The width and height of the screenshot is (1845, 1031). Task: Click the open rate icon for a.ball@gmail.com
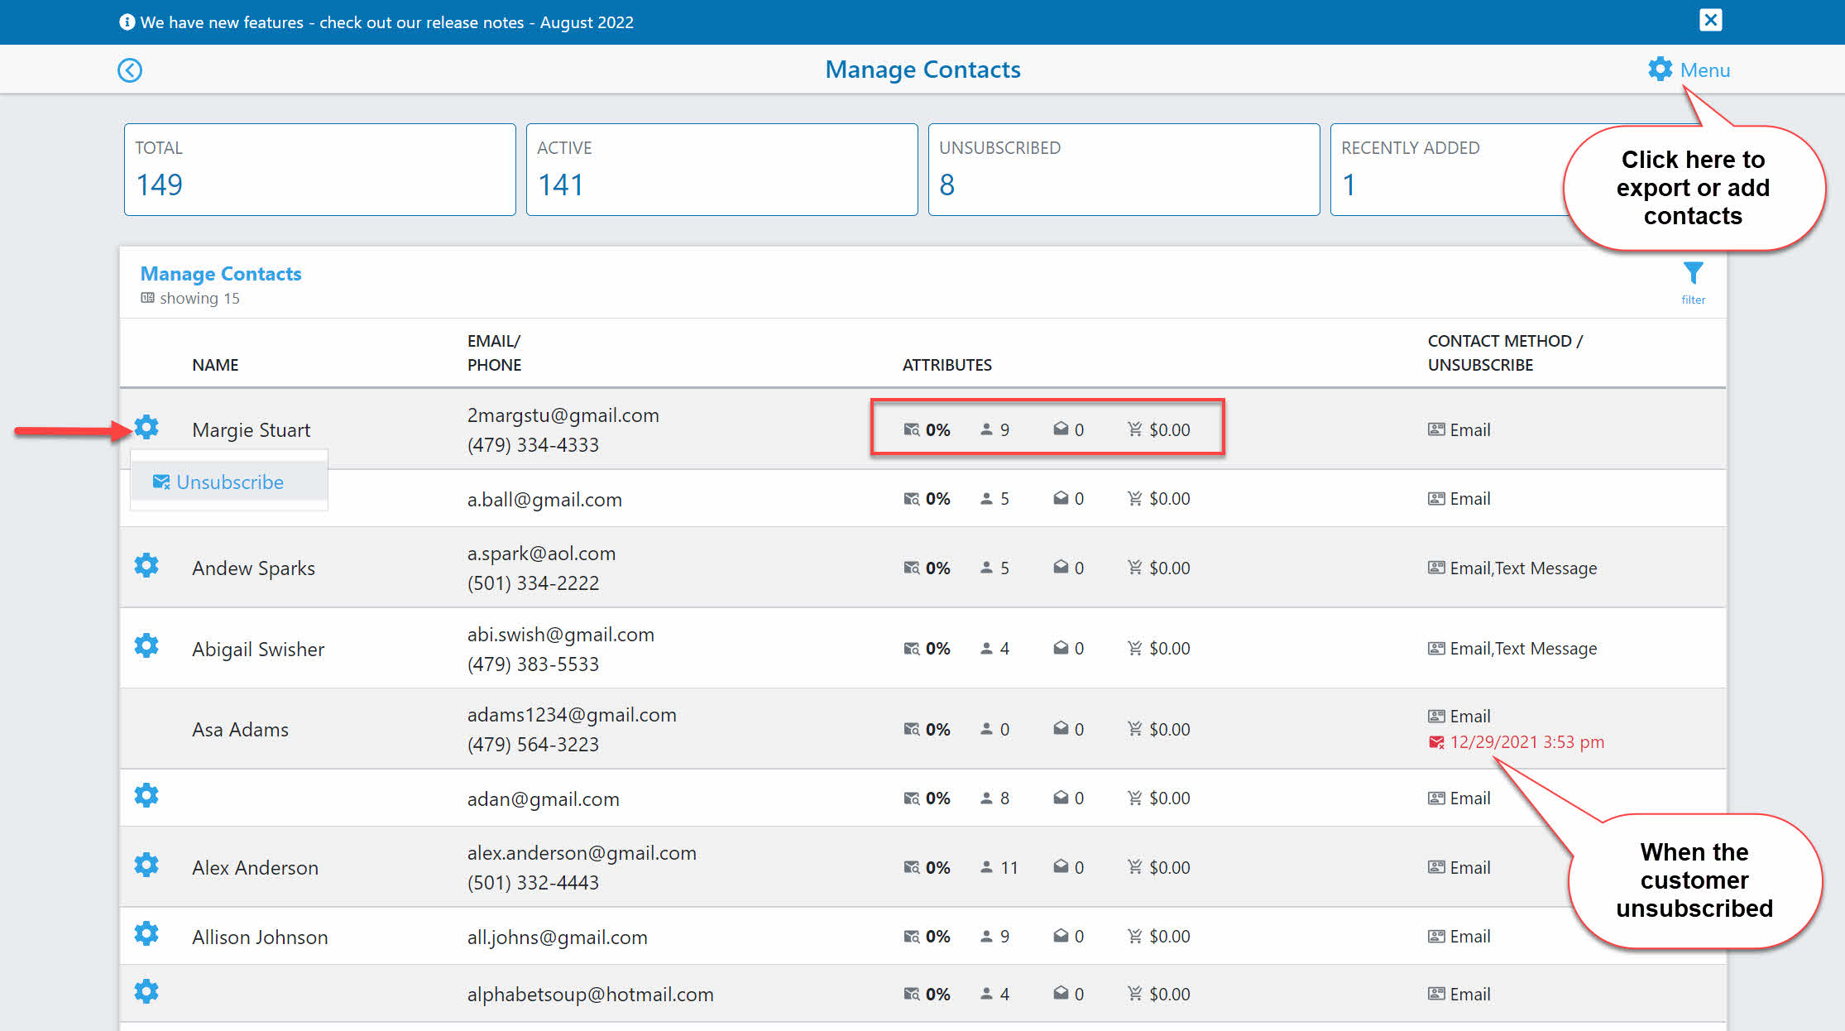[911, 499]
